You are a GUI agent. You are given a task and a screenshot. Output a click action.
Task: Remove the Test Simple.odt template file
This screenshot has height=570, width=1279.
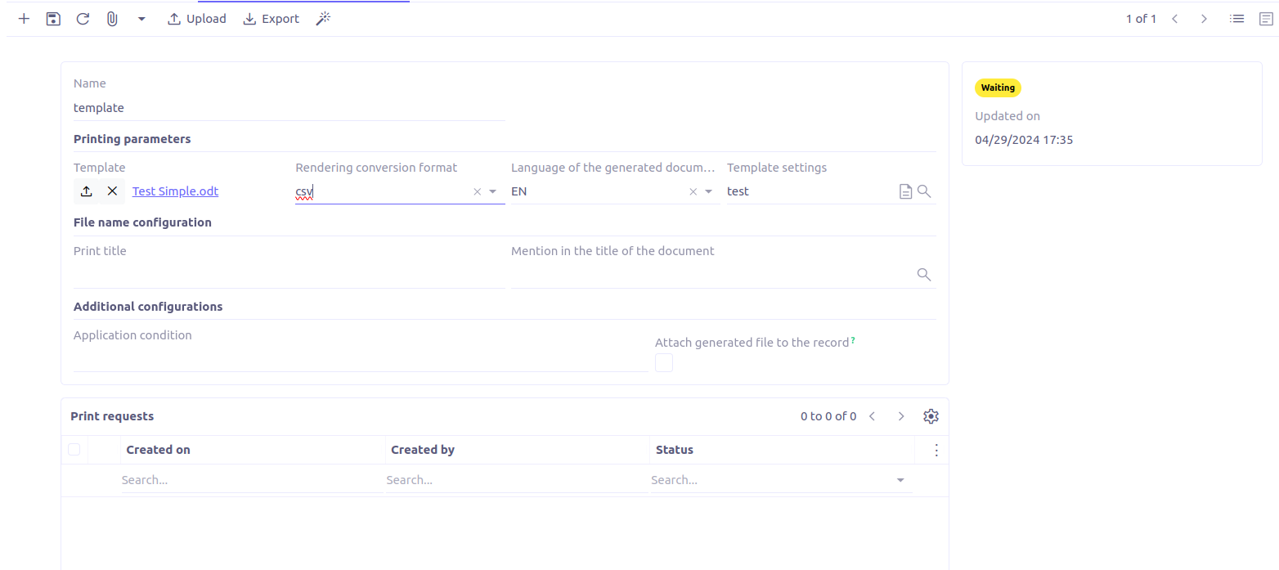coord(113,191)
